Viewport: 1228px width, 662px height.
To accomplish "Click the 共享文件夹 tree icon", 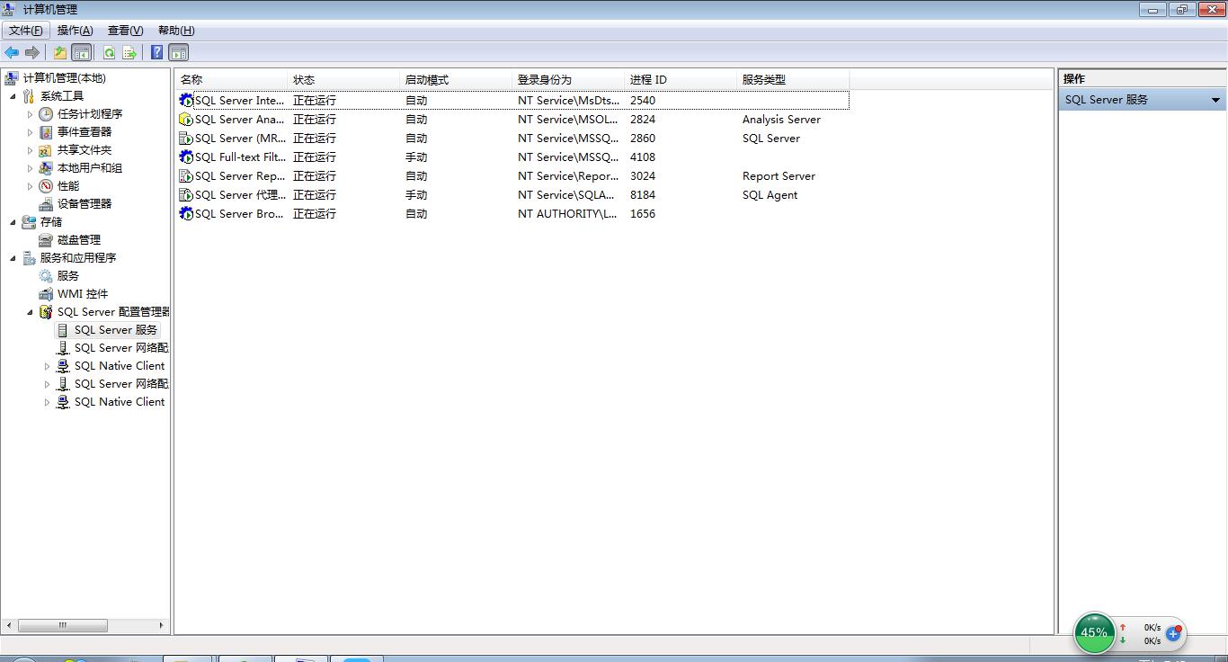I will (46, 149).
